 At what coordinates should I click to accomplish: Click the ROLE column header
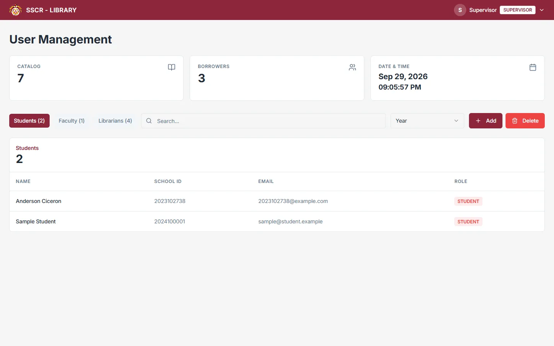pos(461,181)
